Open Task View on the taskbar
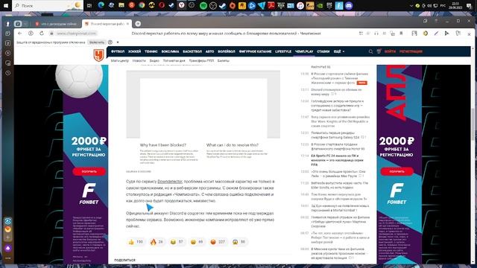This screenshot has width=477, height=268. coord(89,5)
